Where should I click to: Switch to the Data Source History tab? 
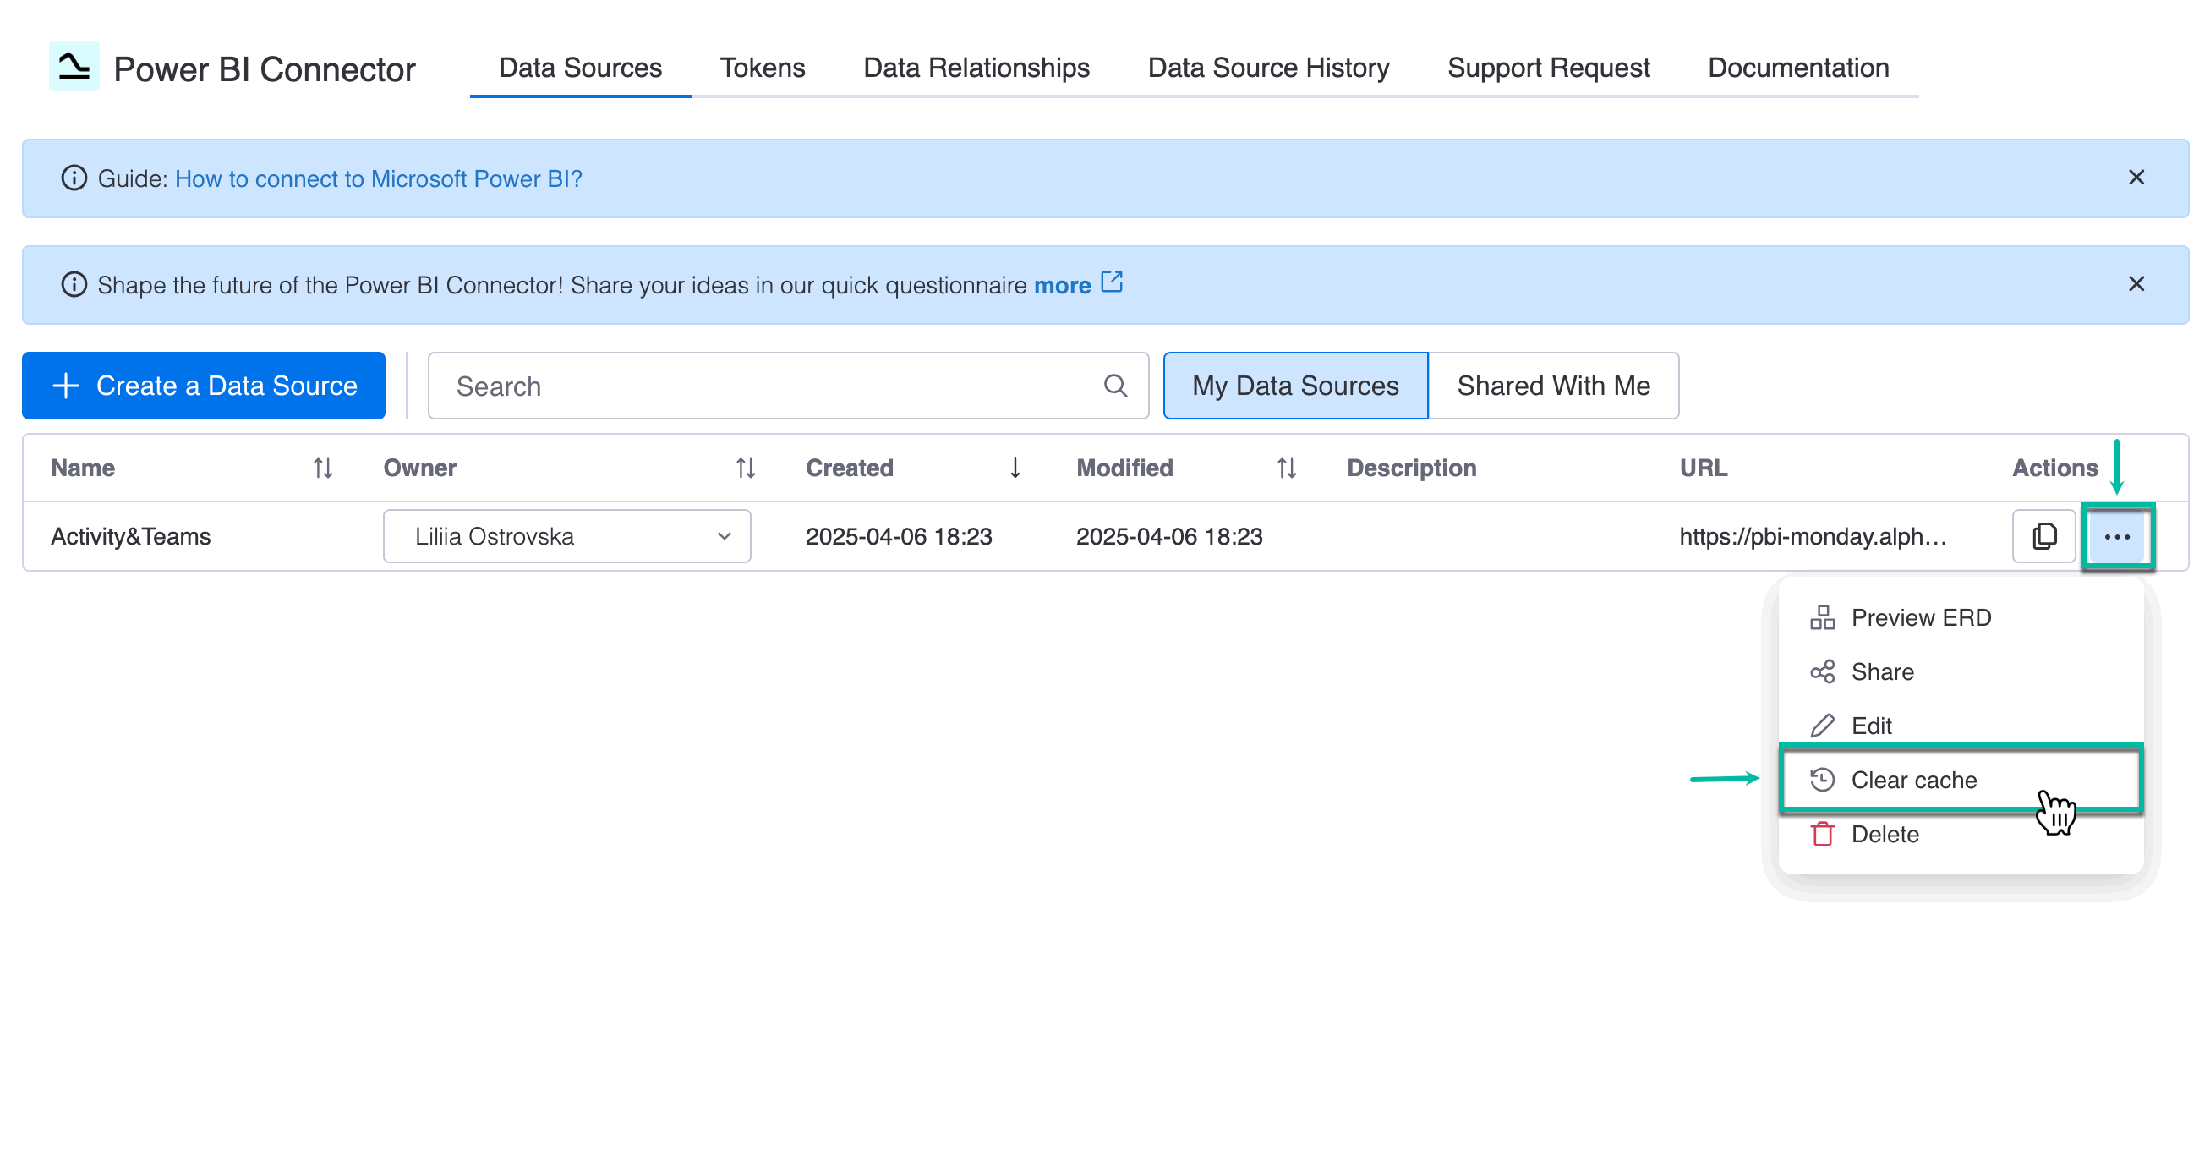point(1267,68)
